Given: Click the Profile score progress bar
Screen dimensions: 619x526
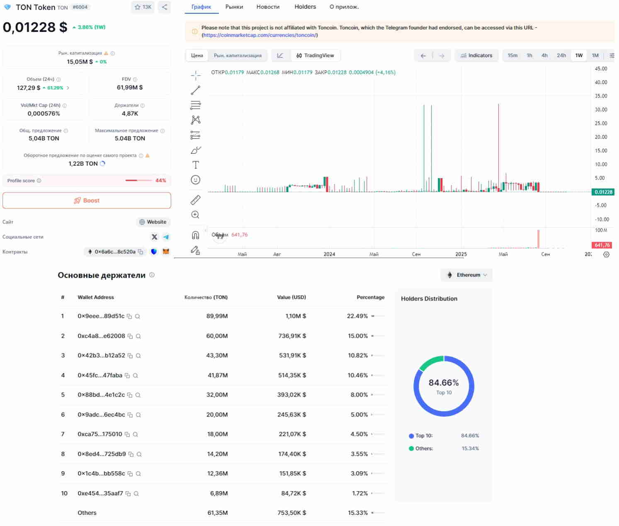Looking at the screenshot, I should (138, 180).
